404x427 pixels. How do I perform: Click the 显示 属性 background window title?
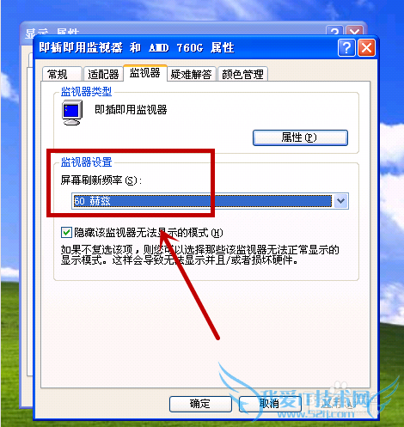click(x=52, y=32)
